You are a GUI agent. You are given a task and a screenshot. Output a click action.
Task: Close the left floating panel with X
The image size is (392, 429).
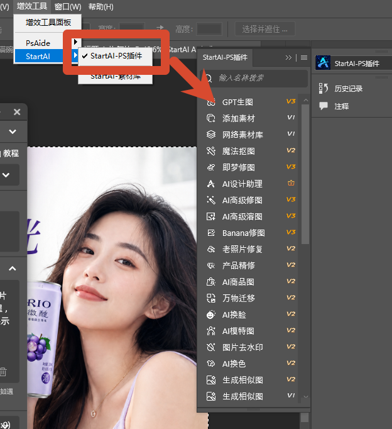pos(17,112)
